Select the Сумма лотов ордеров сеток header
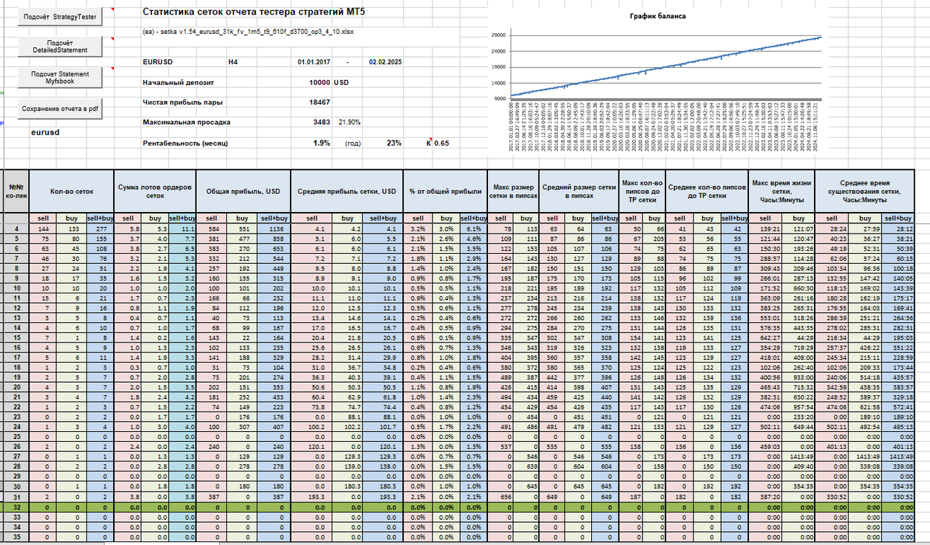 coord(156,192)
